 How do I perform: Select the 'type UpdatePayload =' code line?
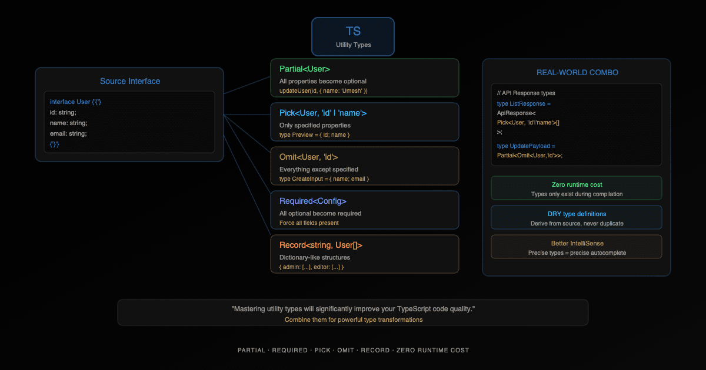point(526,146)
